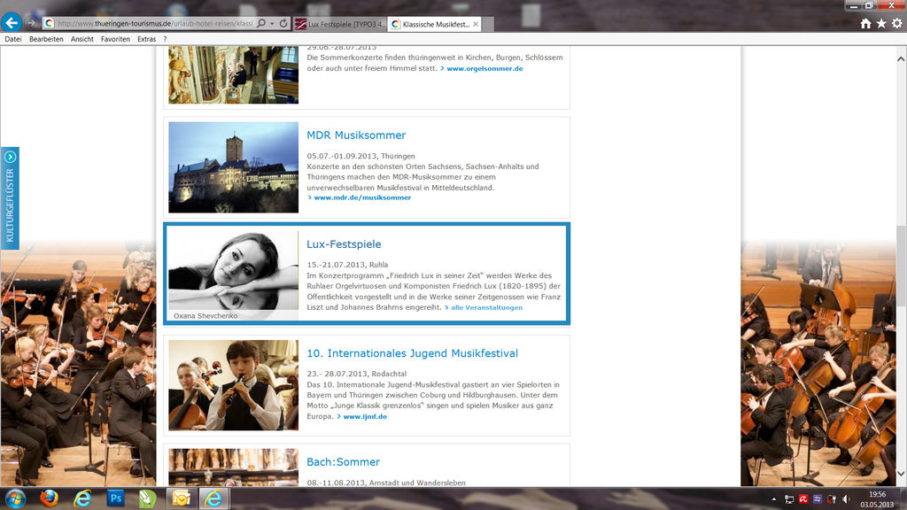Viewport: 907px width, 510px height.
Task: Click the Oxana Shevchenko portrait thumbnail
Action: [x=233, y=271]
